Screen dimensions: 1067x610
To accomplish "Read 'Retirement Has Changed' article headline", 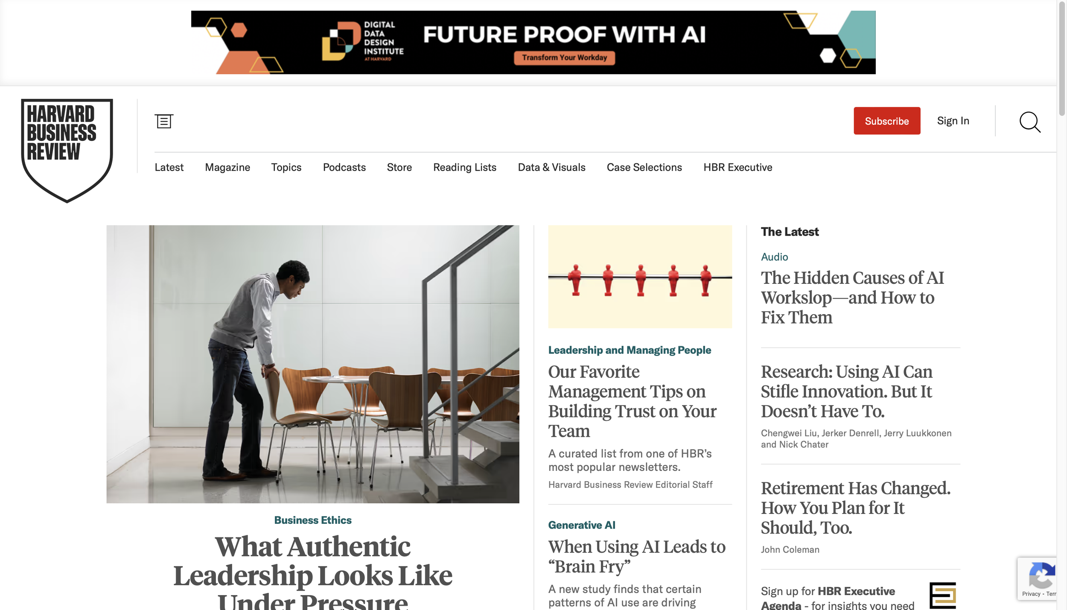I will pyautogui.click(x=855, y=508).
